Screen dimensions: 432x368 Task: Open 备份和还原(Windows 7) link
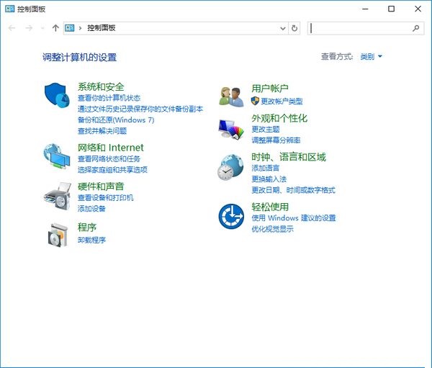click(115, 120)
